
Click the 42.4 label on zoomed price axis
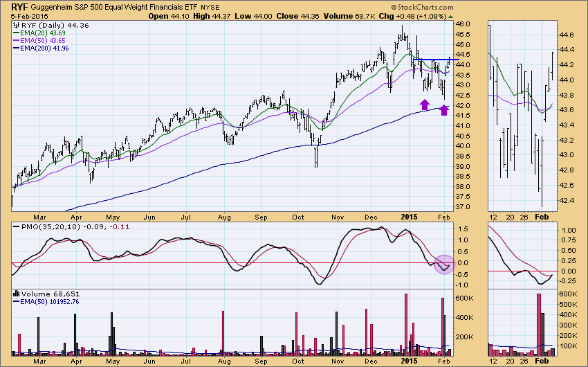click(567, 200)
